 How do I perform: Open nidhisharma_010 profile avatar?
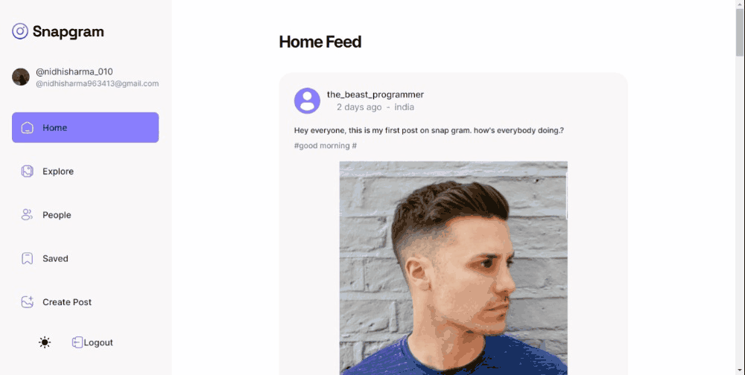pos(20,77)
